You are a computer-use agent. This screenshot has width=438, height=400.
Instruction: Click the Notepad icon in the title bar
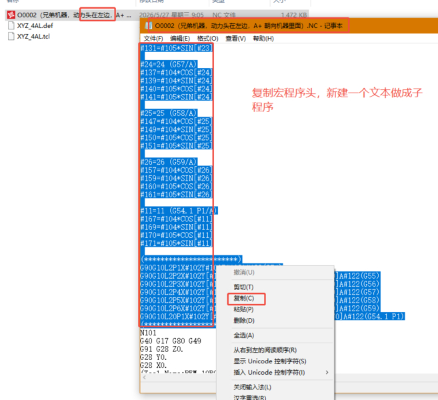[149, 26]
